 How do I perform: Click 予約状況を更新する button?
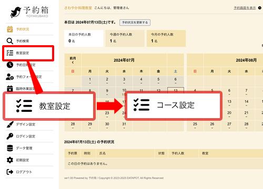tap(135, 23)
